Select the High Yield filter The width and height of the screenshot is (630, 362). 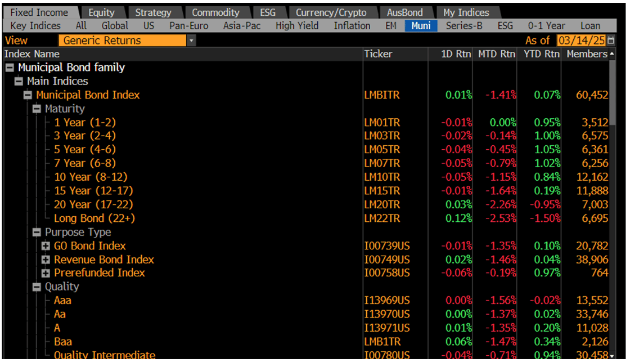pos(297,25)
